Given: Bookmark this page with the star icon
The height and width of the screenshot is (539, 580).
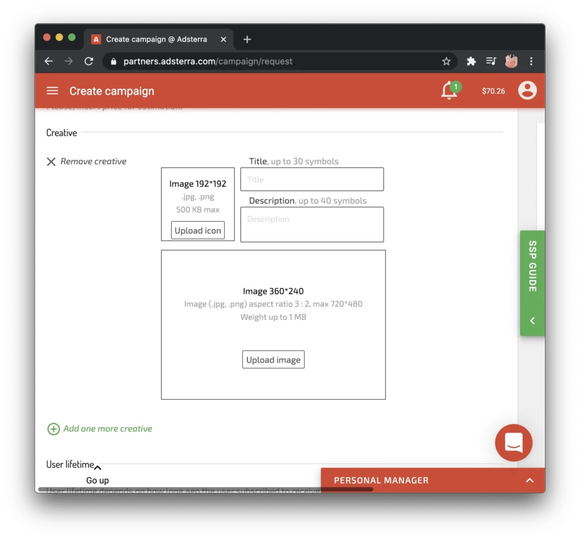Looking at the screenshot, I should coord(446,61).
